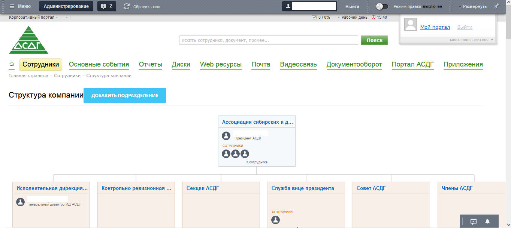Image resolution: width=511 pixels, height=228 pixels.
Task: Click the Сбросить кеш refresh icon
Action: click(127, 6)
